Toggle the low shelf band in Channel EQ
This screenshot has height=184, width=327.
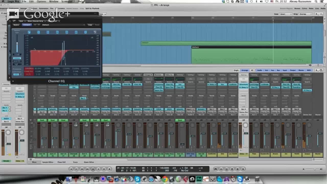(39, 32)
